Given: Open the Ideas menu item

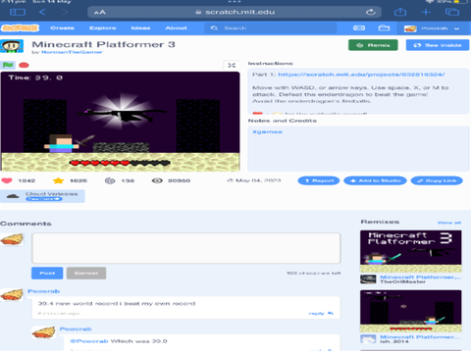Looking at the screenshot, I should click(140, 28).
